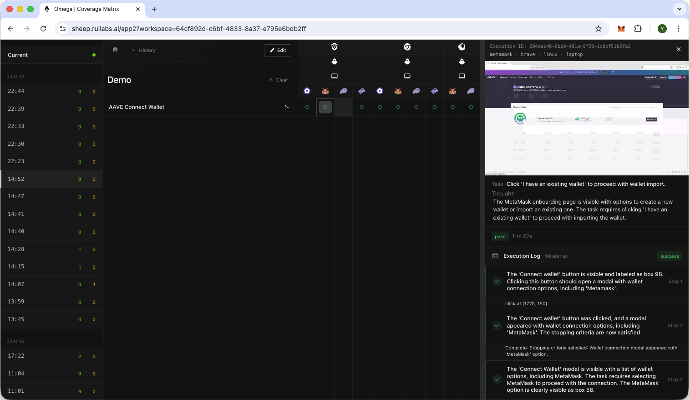Click the Phantom ghost wallet icon
Screen dimensions: 690x400
click(343, 91)
